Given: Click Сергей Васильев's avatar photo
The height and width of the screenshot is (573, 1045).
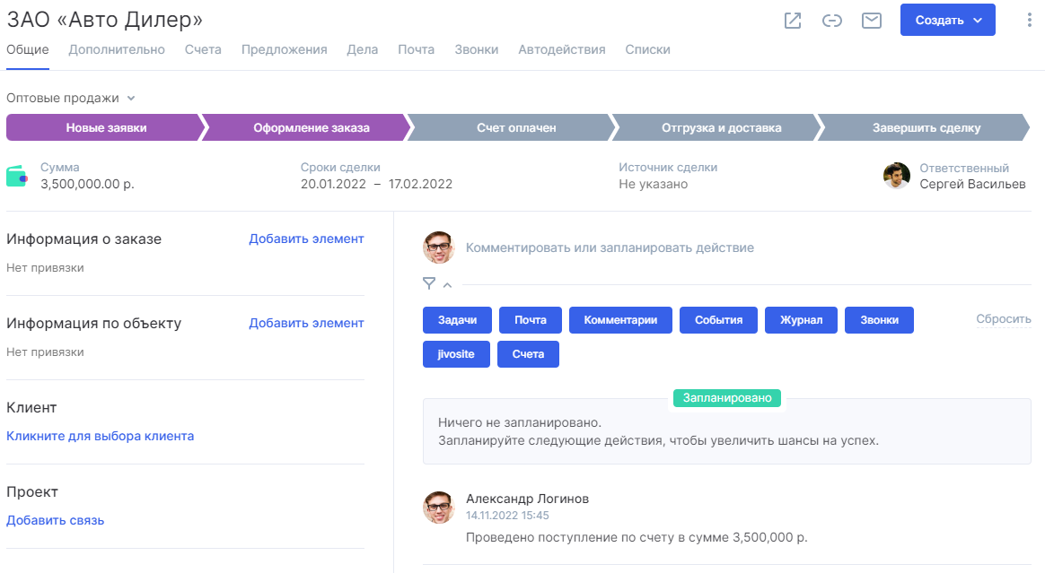Looking at the screenshot, I should [x=897, y=176].
